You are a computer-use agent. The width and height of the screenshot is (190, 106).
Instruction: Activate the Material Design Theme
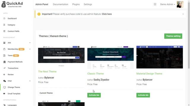click(143, 95)
